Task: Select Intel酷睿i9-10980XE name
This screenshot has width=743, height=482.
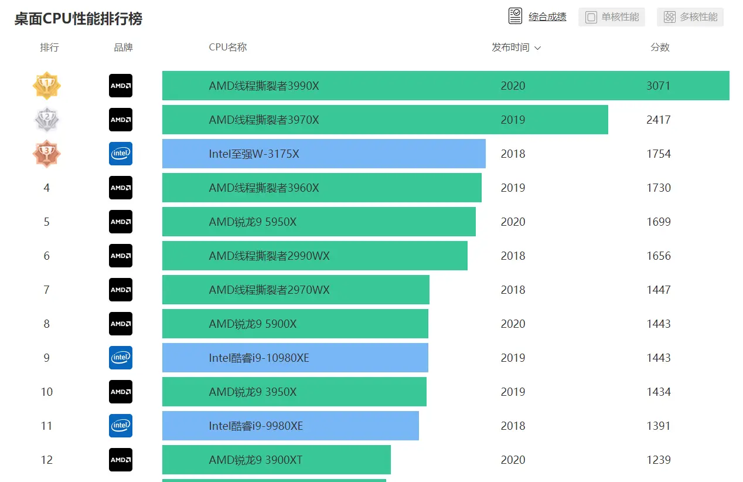Action: point(259,358)
